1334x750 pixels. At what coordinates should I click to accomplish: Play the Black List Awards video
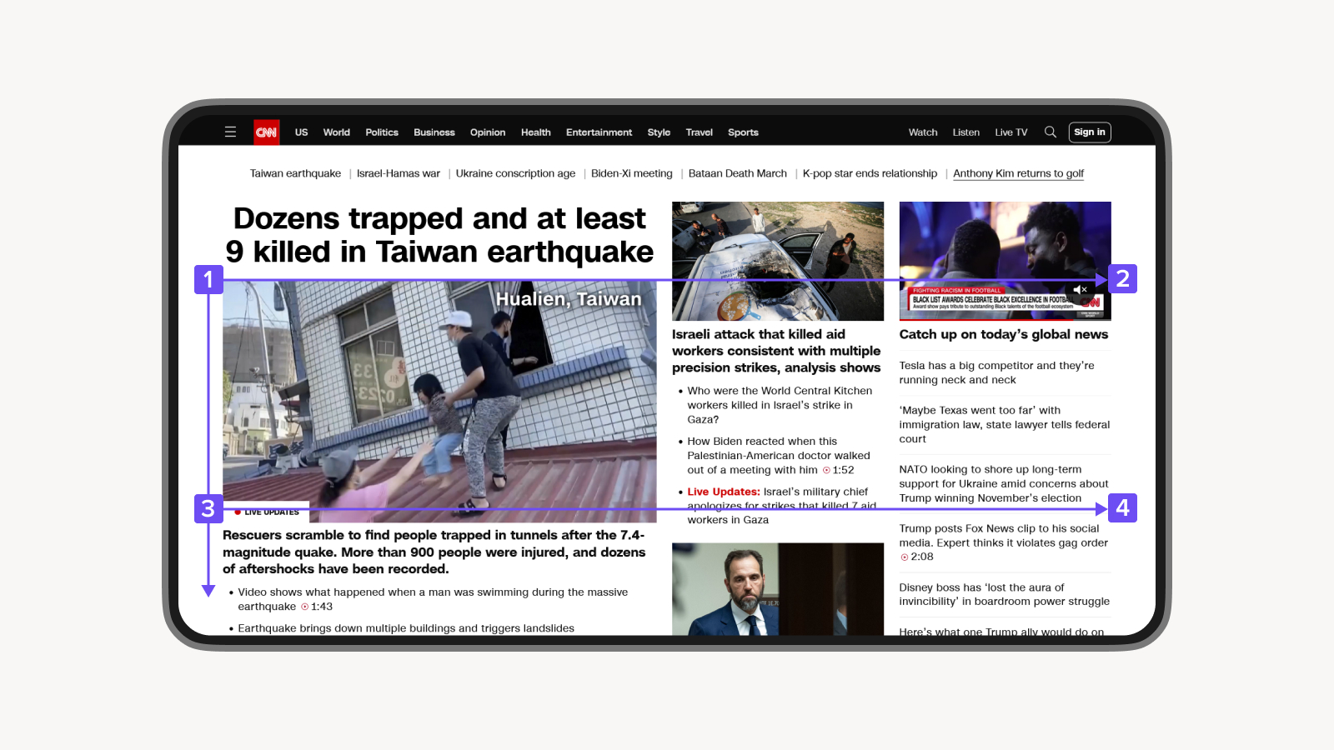[x=1005, y=261]
